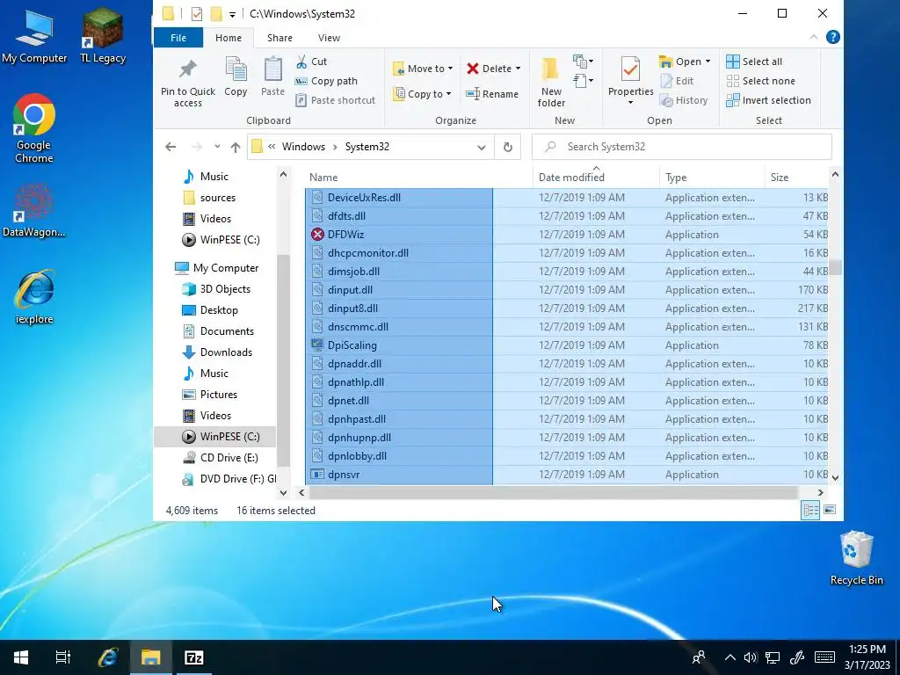Image resolution: width=900 pixels, height=675 pixels.
Task: Switch to large thumbnails view icon
Action: pos(830,510)
